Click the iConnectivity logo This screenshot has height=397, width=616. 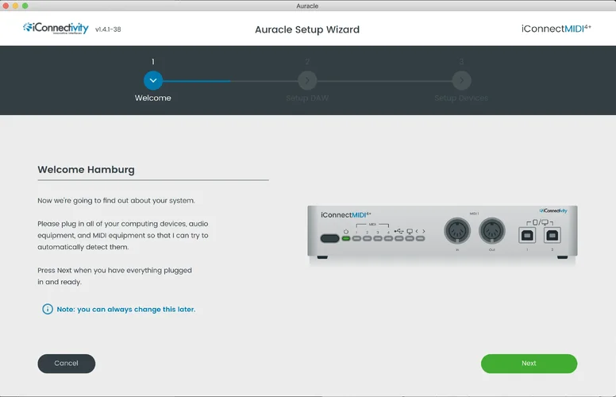56,29
